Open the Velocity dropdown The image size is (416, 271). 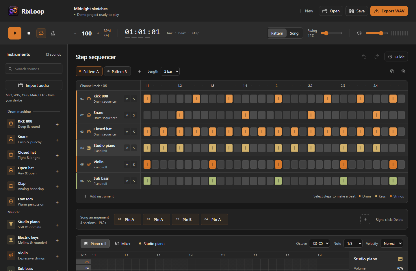(391, 244)
